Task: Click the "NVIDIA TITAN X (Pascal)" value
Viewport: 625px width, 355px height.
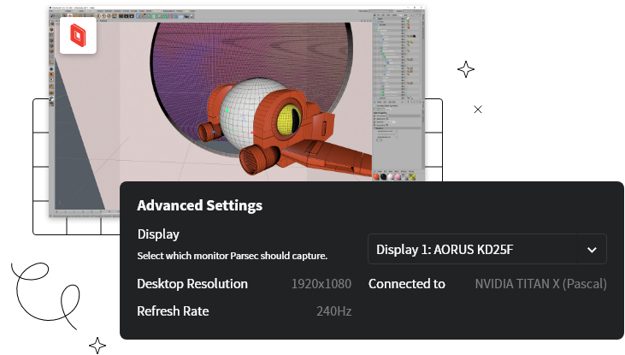Action: (541, 284)
